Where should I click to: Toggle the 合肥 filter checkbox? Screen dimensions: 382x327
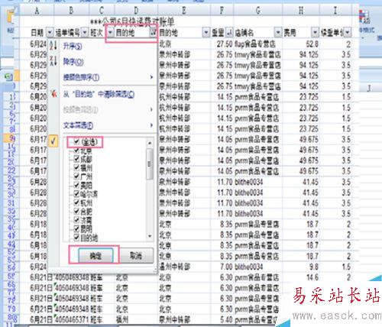pyautogui.click(x=76, y=211)
